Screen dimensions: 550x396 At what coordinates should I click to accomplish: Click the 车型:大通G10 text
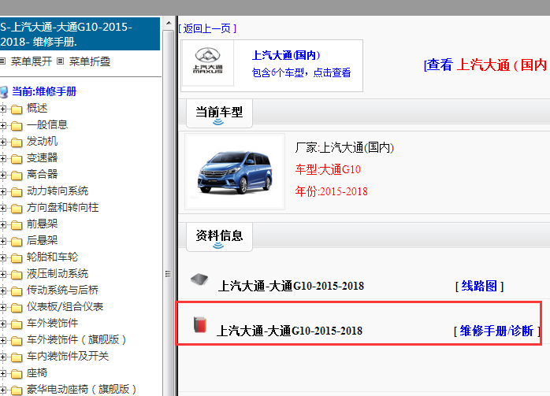(x=328, y=169)
